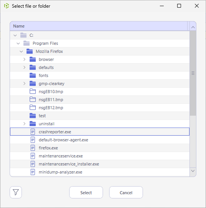
Task: Dismiss dialog with Cancel button
Action: pos(126,192)
